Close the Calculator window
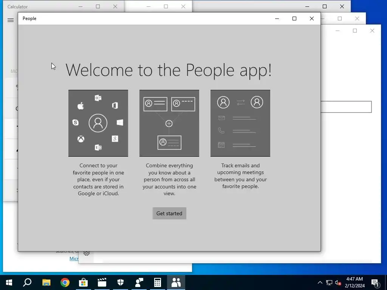 (x=115, y=6)
